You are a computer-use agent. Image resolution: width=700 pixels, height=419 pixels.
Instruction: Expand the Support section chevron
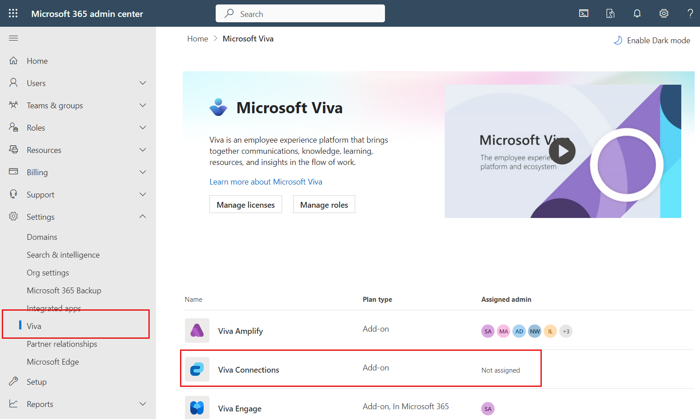coord(143,194)
